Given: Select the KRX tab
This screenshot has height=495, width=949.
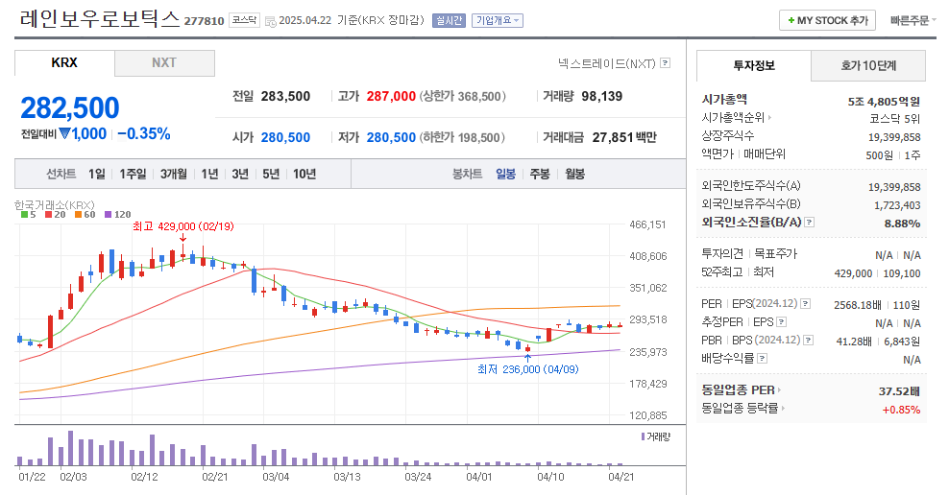Looking at the screenshot, I should click(x=64, y=63).
